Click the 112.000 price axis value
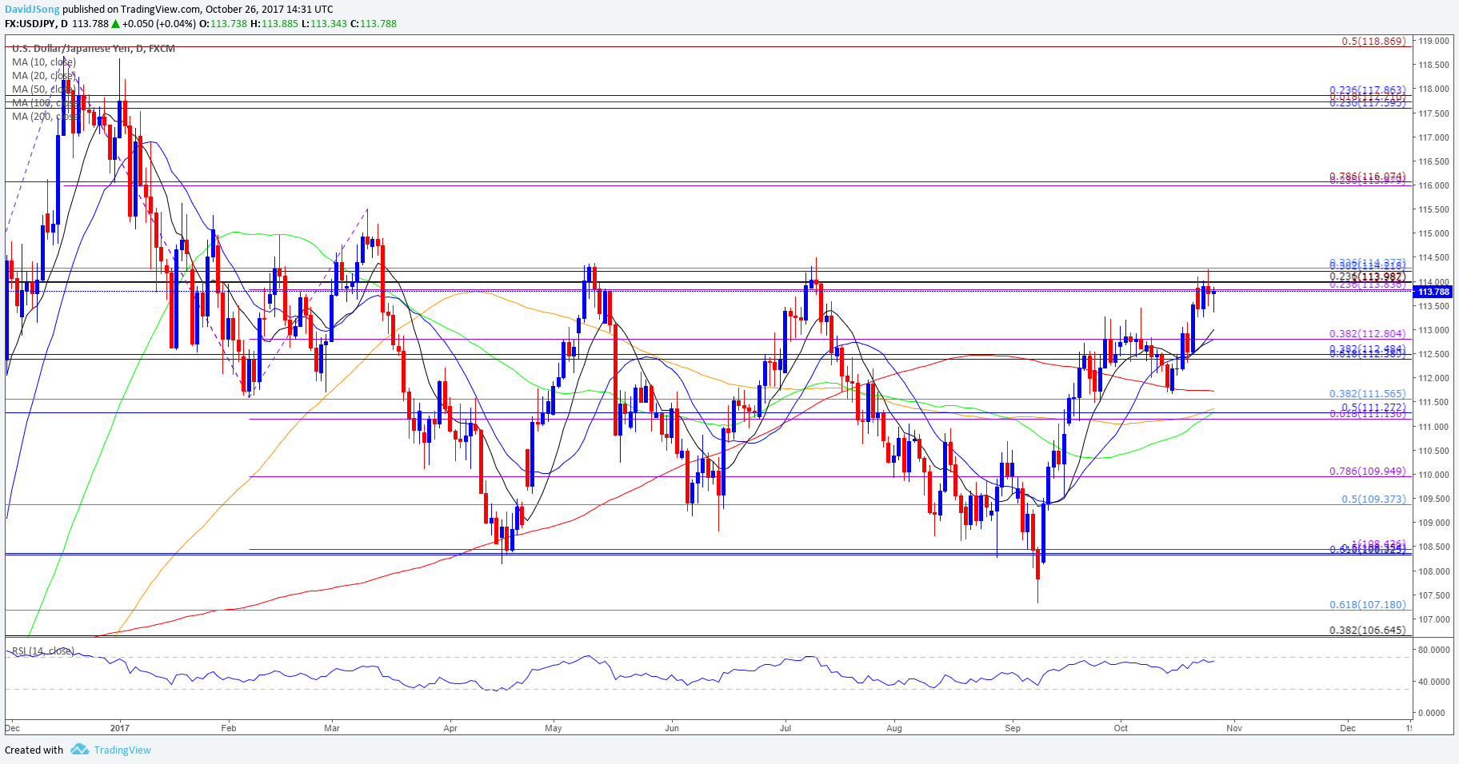 tap(1434, 378)
